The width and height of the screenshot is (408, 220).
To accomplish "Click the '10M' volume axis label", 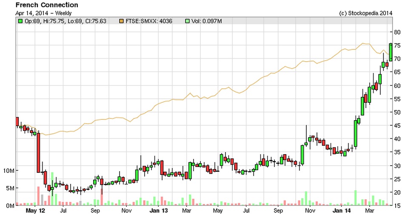I will [x=9, y=171].
